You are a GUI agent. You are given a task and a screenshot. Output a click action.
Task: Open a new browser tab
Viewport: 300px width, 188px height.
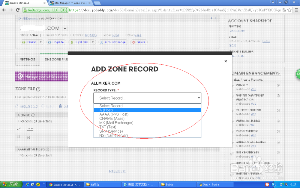(97, 3)
